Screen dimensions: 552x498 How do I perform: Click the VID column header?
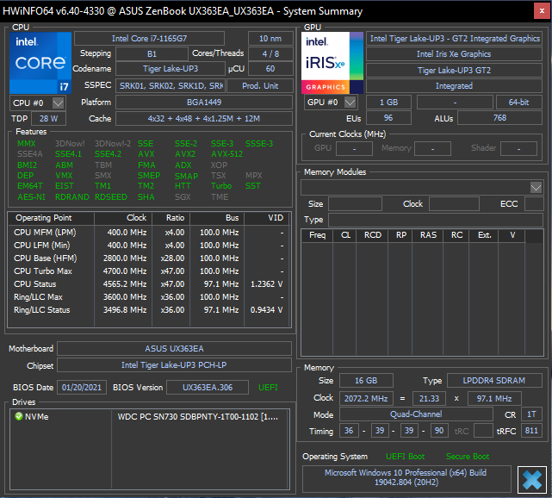(x=267, y=218)
